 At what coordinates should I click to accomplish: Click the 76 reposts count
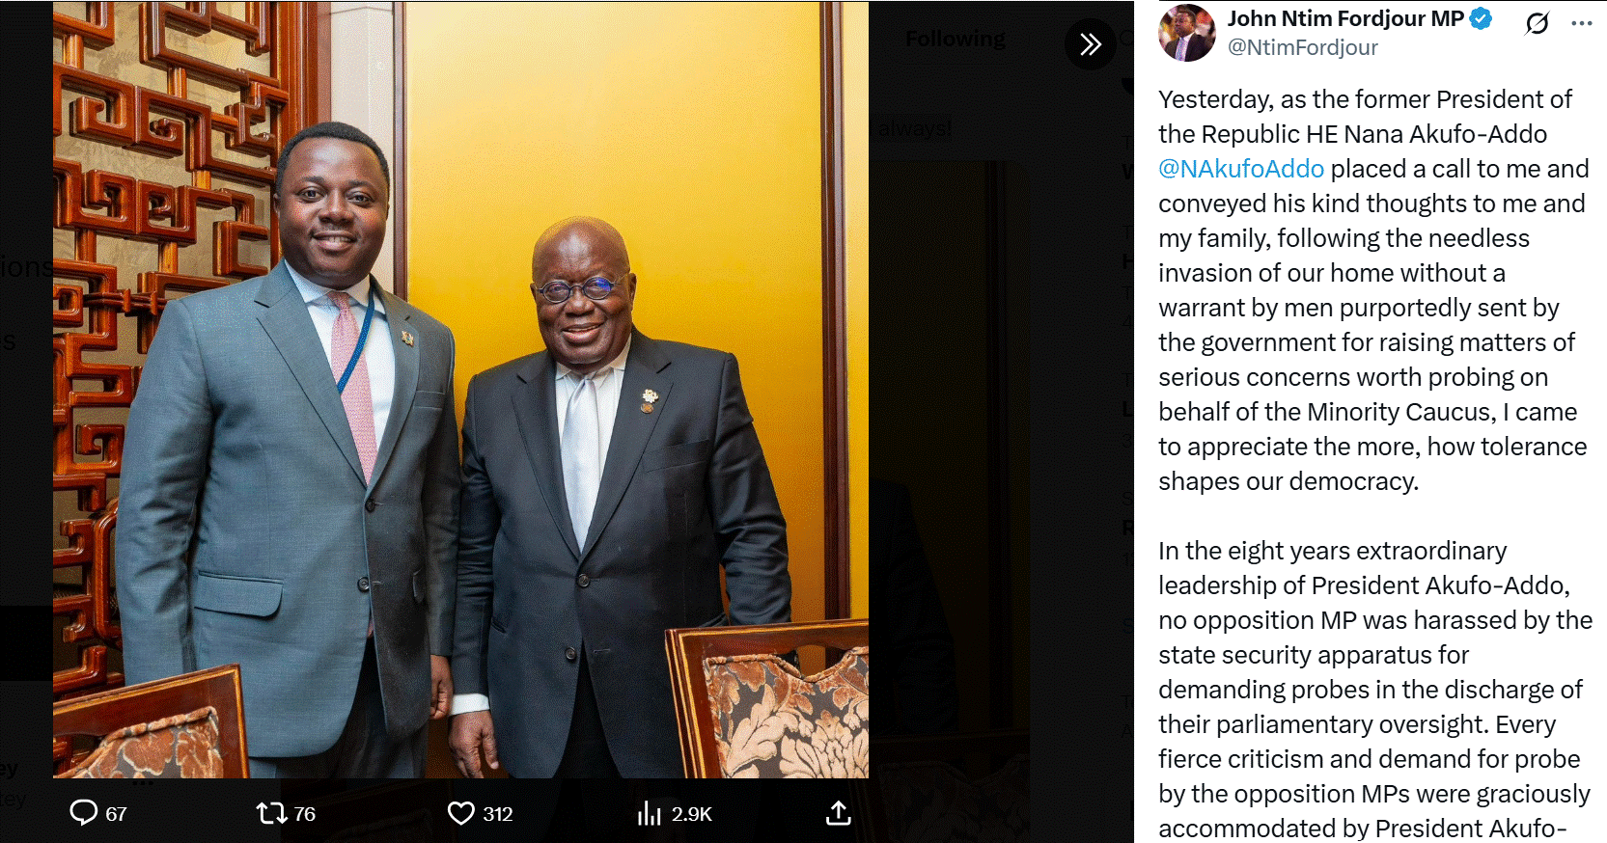coord(305,814)
